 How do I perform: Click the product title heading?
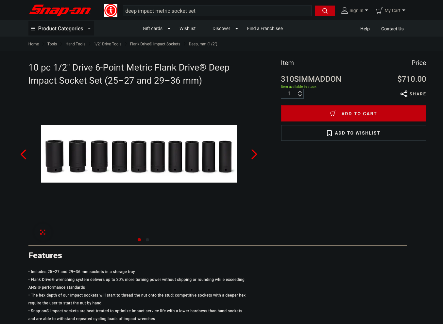point(129,74)
